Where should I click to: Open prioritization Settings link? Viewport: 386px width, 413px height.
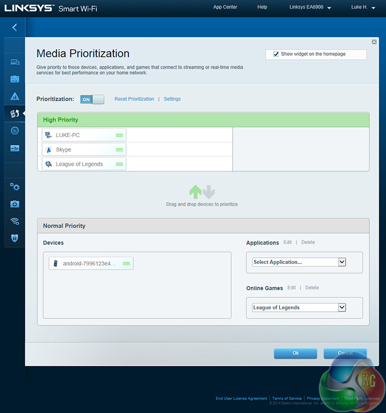click(x=172, y=99)
